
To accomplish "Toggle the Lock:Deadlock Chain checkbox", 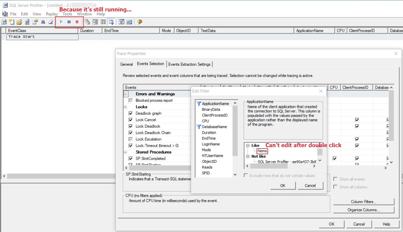I will coord(131,133).
